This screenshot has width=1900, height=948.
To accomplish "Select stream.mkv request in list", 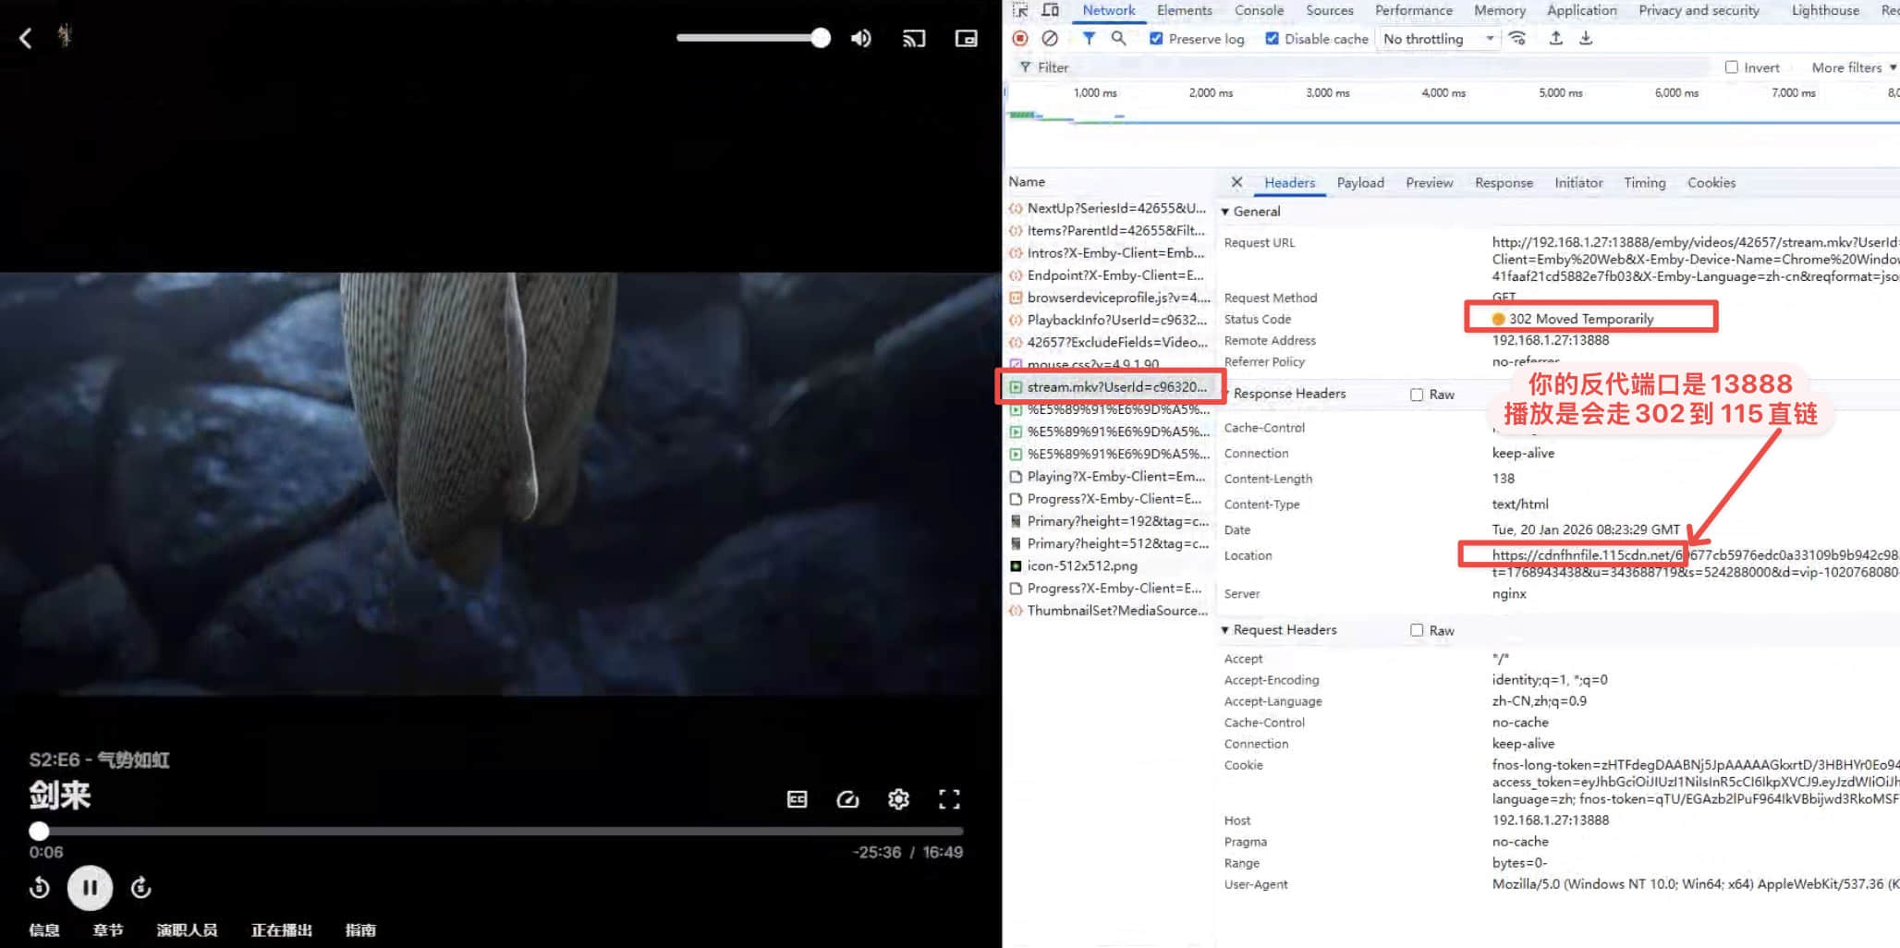I will (x=1115, y=387).
